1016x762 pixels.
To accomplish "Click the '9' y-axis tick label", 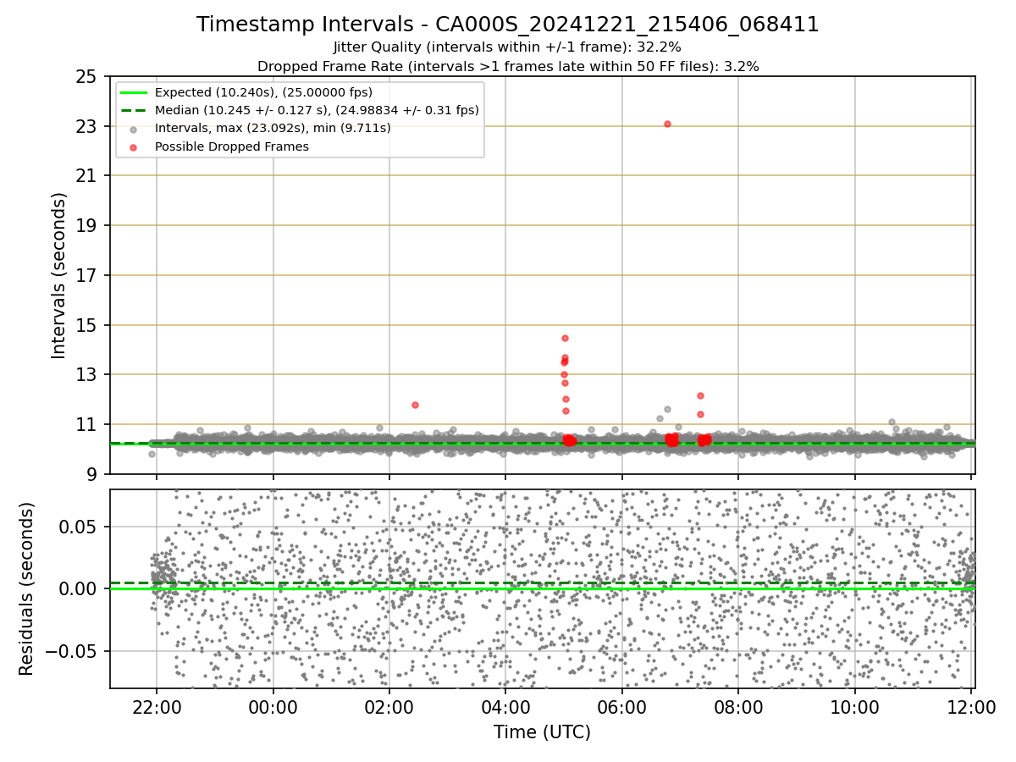I will coord(93,474).
